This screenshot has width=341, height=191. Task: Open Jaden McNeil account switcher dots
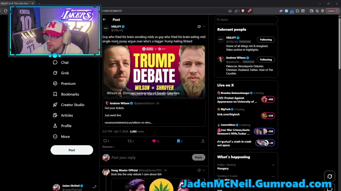click(94, 187)
